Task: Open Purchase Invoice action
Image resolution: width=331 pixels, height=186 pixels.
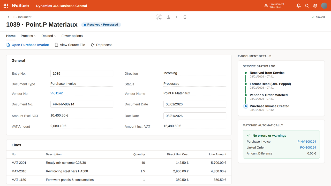Action: point(27,45)
